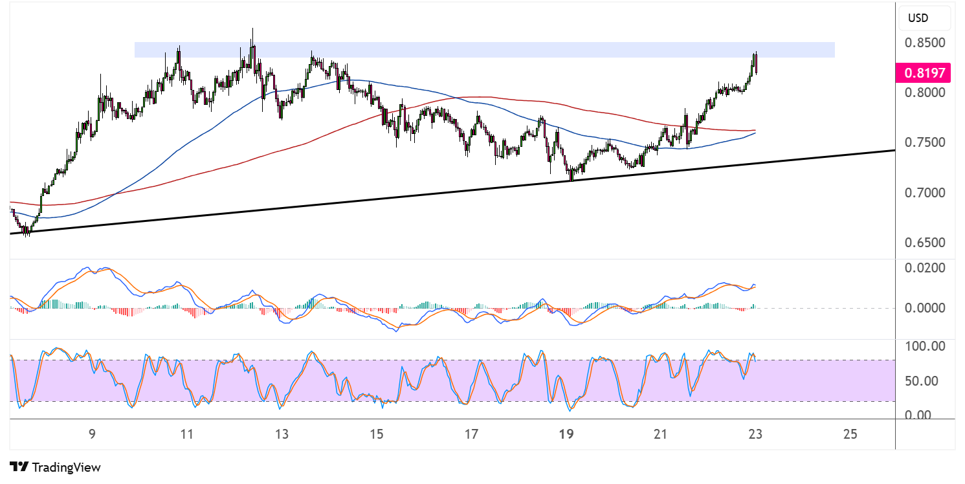Viewport: 965px width, 484px height.
Task: Select the black ascending trendline
Action: 452,192
